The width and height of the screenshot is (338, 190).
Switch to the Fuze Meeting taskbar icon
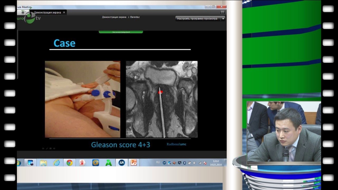121,163
